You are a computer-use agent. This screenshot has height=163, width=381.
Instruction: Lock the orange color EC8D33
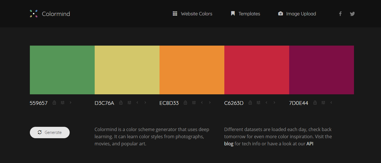pyautogui.click(x=185, y=103)
